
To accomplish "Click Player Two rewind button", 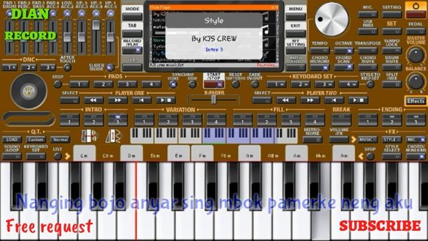I will (x=286, y=100).
